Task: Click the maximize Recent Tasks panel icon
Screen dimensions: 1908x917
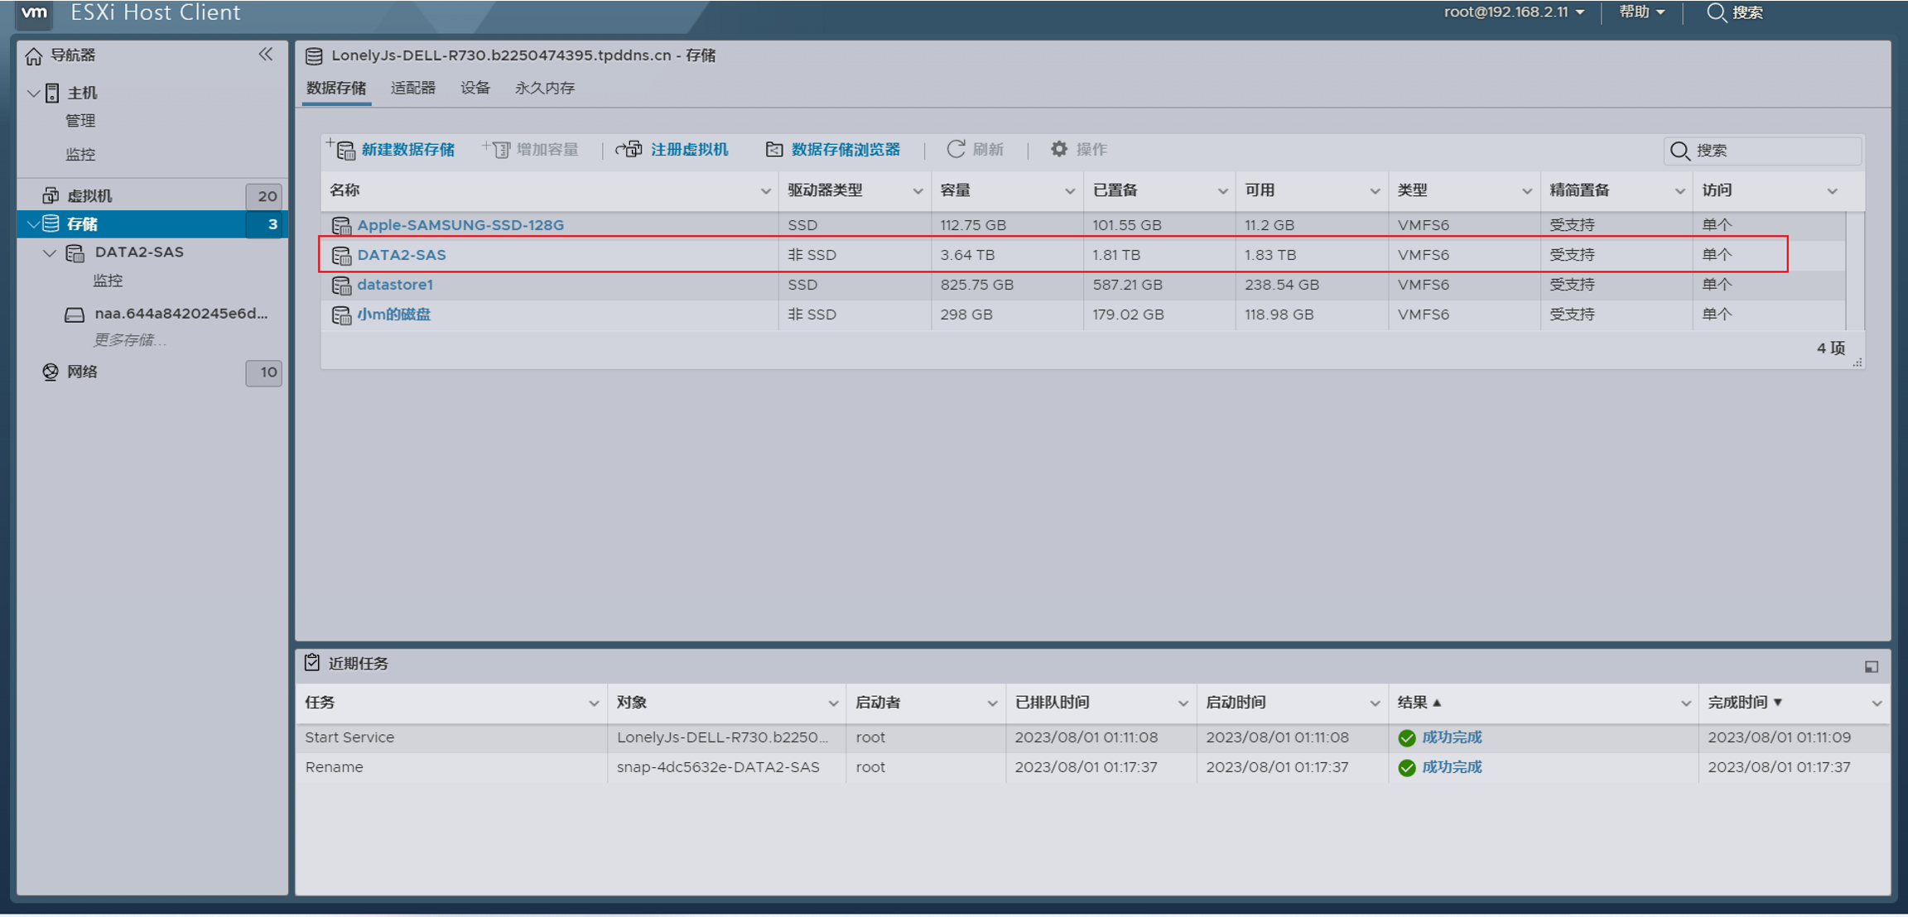Action: [x=1871, y=666]
